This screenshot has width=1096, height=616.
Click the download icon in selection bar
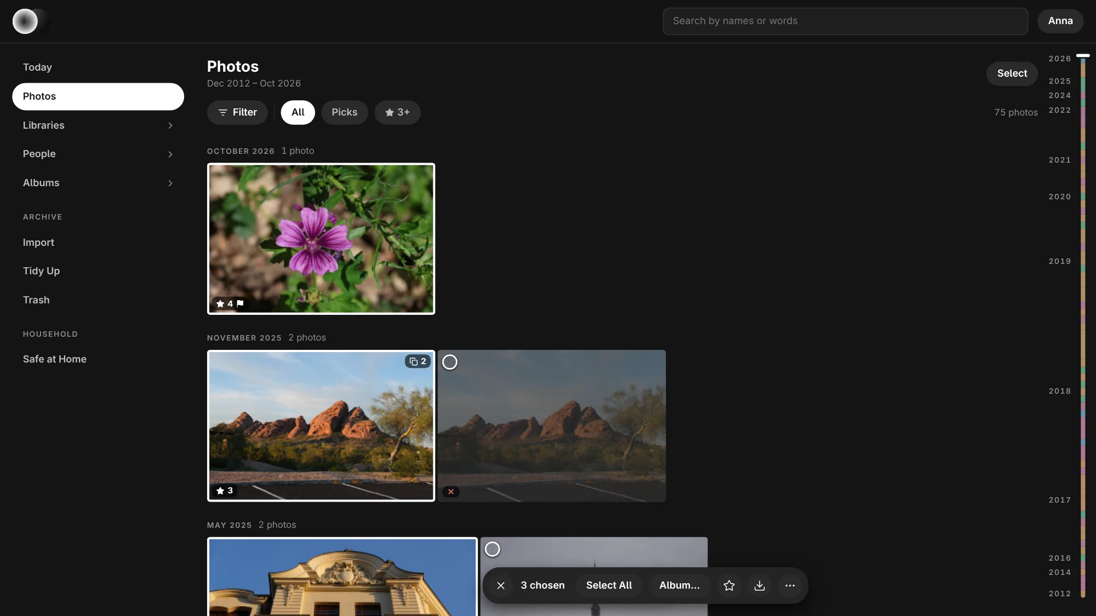click(x=760, y=585)
